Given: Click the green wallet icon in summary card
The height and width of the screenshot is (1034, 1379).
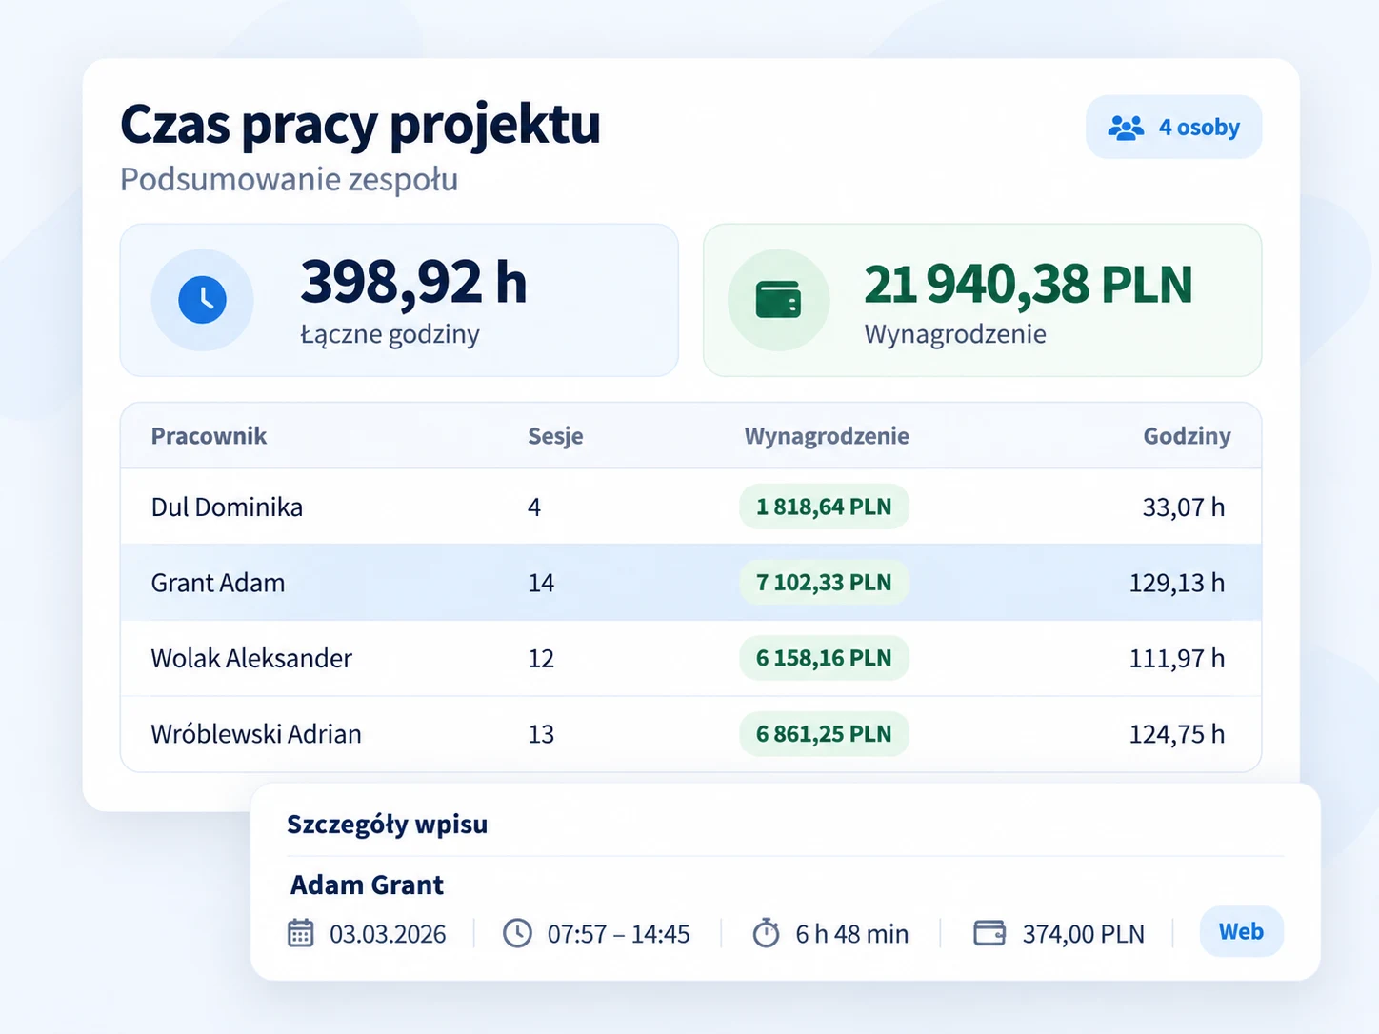Looking at the screenshot, I should (x=778, y=300).
